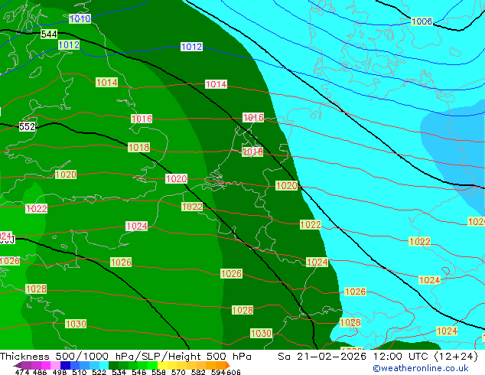485x375 pixels.
Task: Click the legend value 570
Action: coord(178,372)
